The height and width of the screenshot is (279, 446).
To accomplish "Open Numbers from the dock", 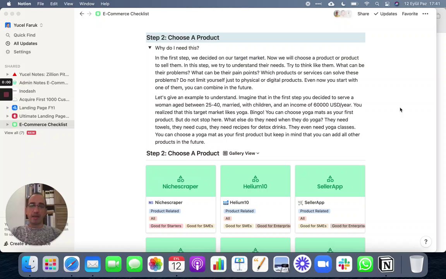I will click(x=218, y=264).
